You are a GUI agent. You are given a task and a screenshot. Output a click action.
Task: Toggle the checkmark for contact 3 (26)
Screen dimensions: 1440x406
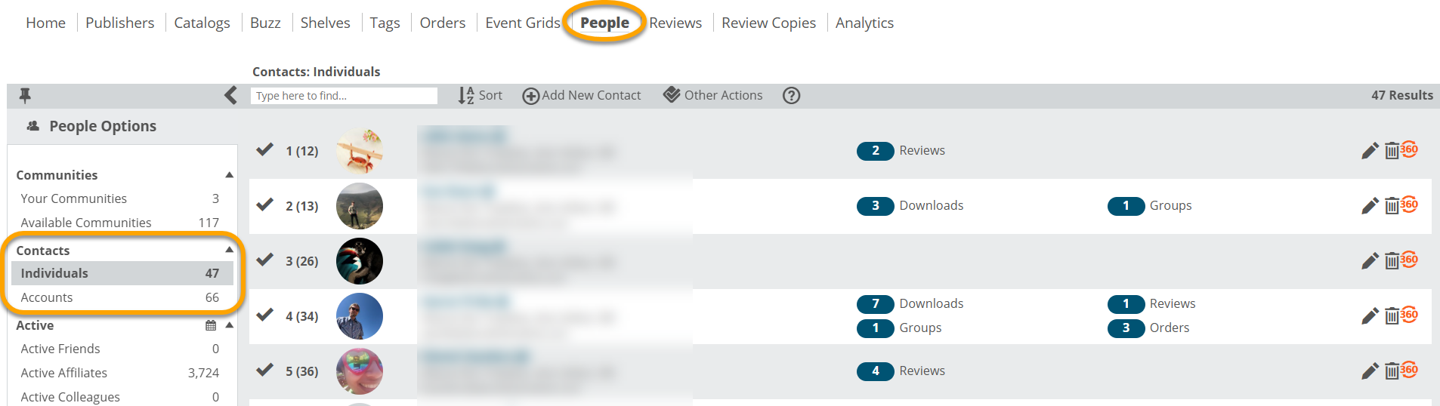click(264, 260)
